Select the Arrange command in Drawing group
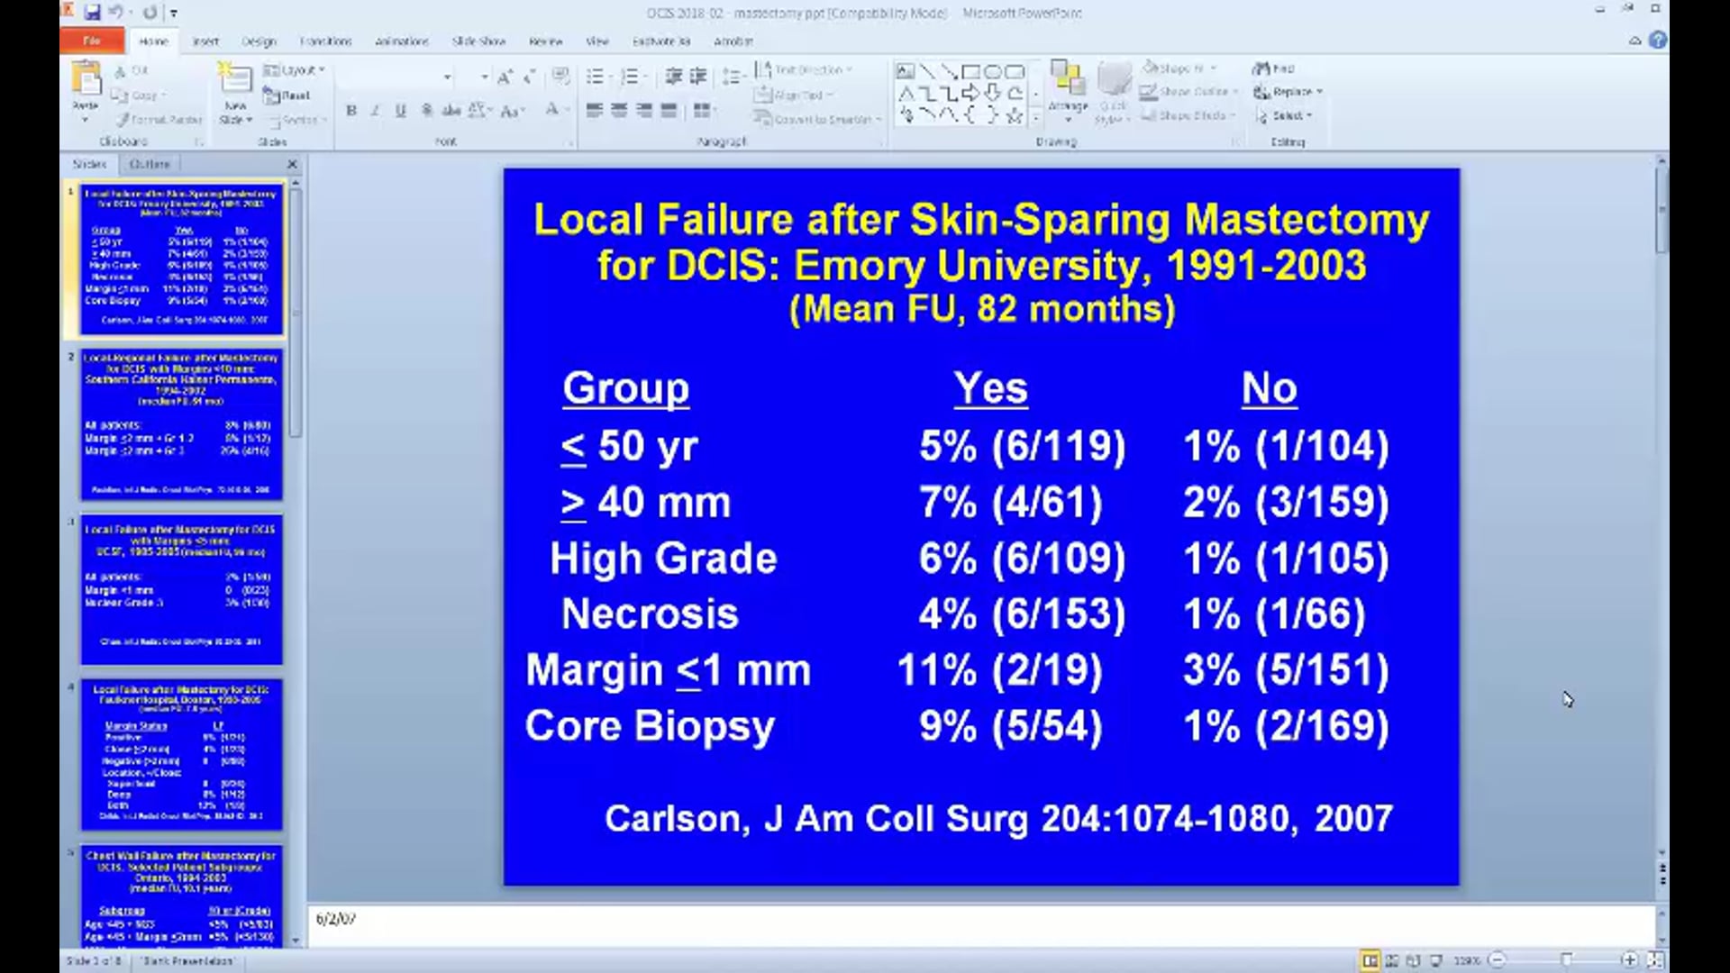1730x973 pixels. tap(1067, 90)
